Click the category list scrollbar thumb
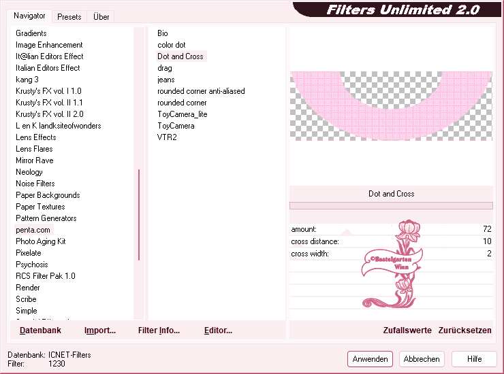Screen dimensions: 504x374 pyautogui.click(x=139, y=214)
